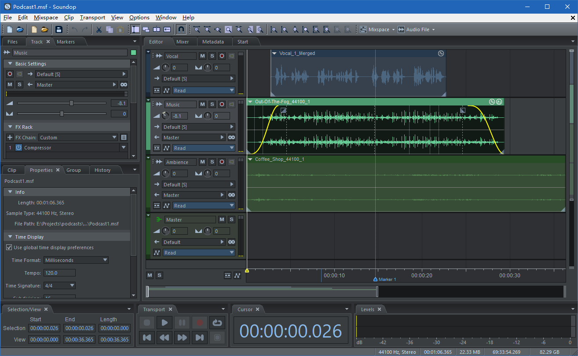Click the Compressor power icon in FX Rack
Viewport: 578px width, 356px height.
[19, 148]
